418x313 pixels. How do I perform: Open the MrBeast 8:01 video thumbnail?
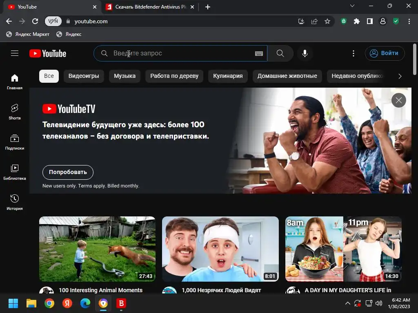coord(220,249)
